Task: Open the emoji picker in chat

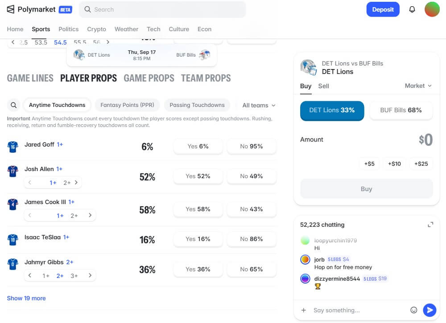Action: (x=413, y=310)
